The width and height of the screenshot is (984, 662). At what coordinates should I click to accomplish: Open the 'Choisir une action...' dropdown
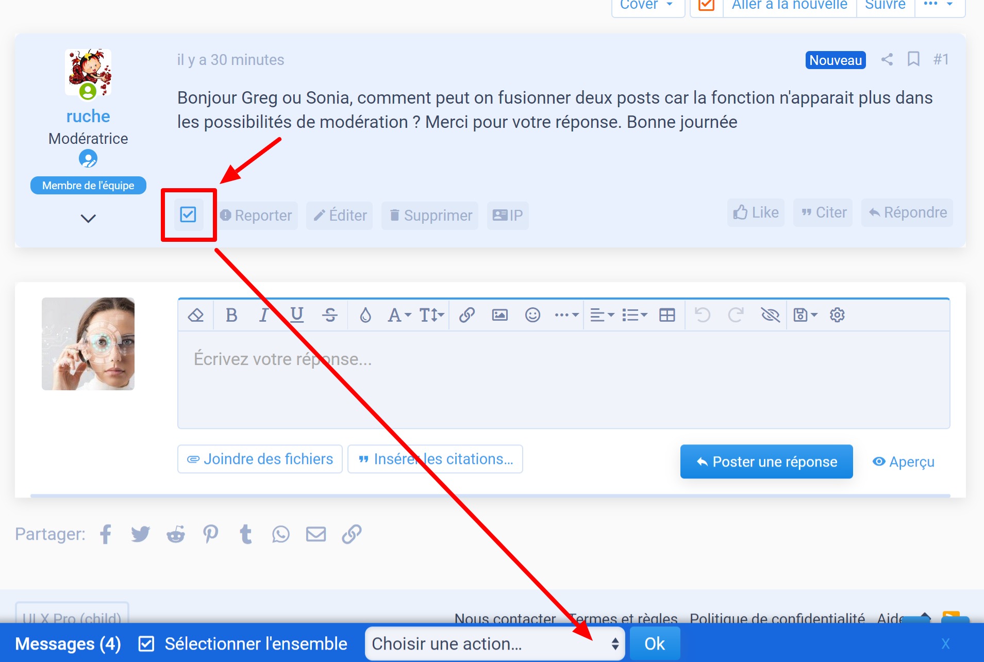[x=494, y=643]
